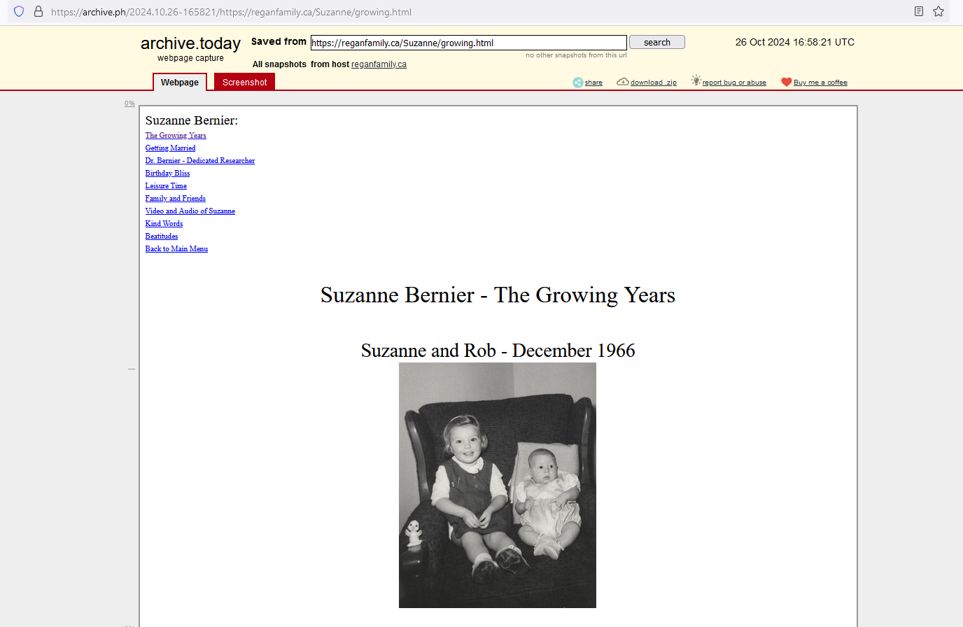963x627 pixels.
Task: Click the 0% scroll position marker
Action: click(x=129, y=104)
